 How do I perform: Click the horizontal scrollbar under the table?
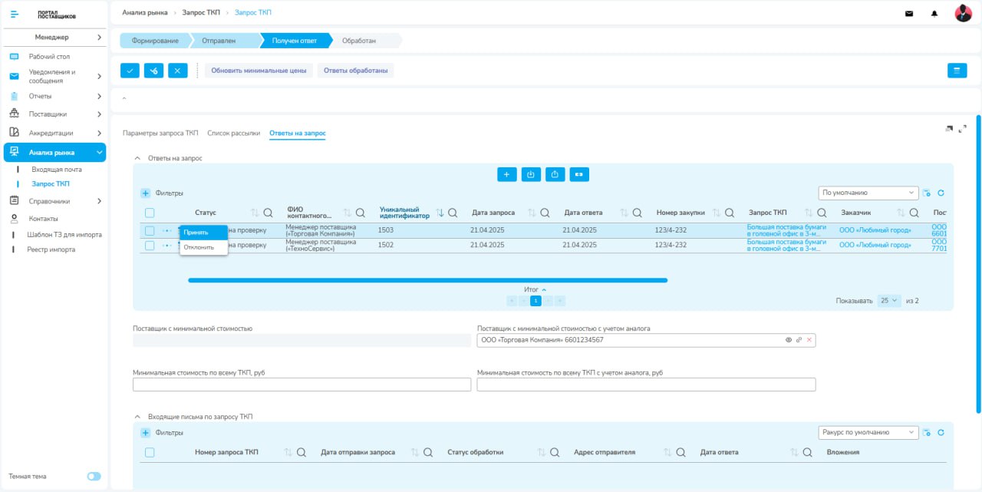427,280
